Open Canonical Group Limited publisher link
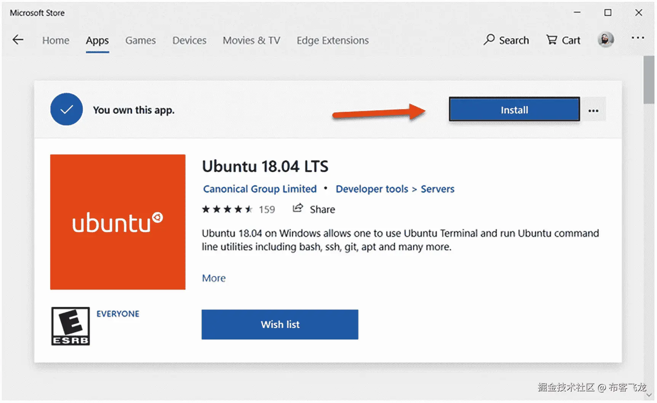The width and height of the screenshot is (657, 403). pos(260,189)
